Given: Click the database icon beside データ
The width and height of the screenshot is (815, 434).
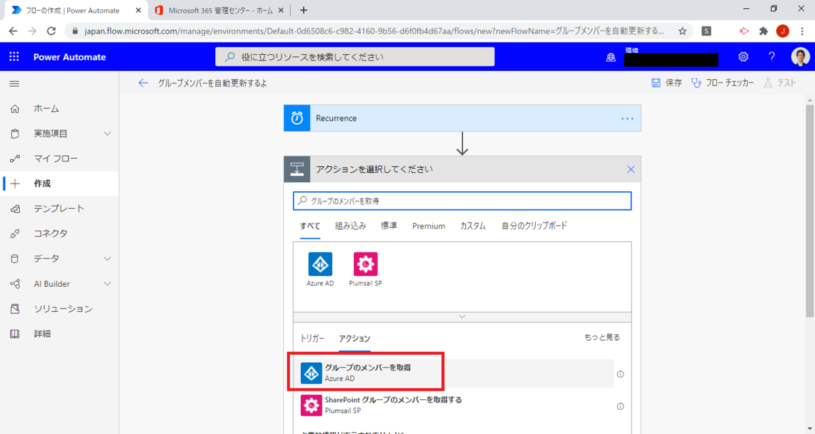Looking at the screenshot, I should coord(15,258).
